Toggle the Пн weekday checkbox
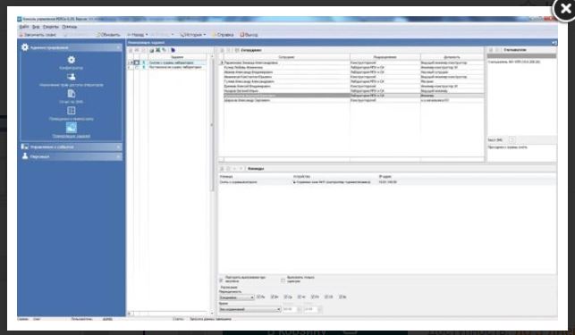The height and width of the screenshot is (335, 575). pyautogui.click(x=258, y=297)
